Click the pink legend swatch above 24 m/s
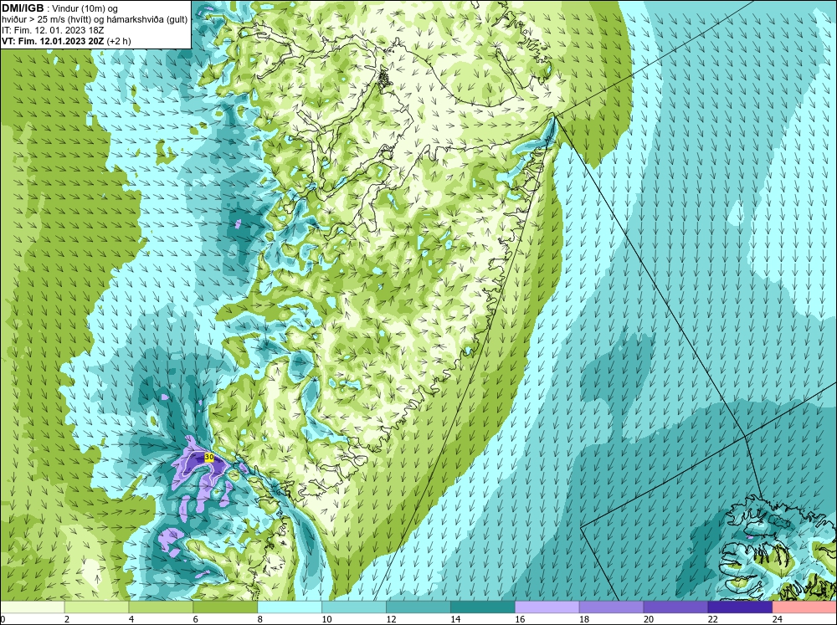 (804, 607)
